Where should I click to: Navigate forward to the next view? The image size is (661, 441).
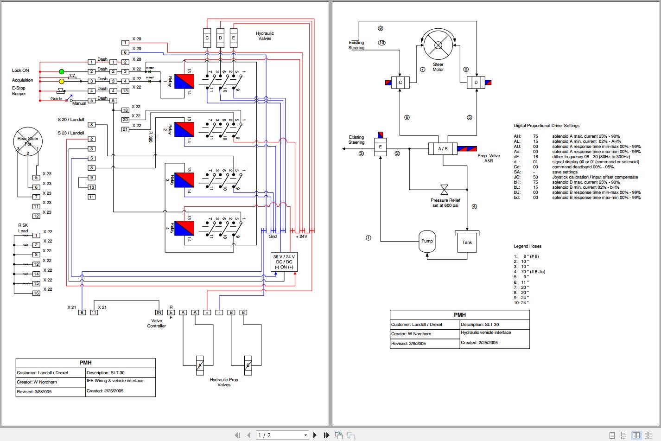point(350,435)
